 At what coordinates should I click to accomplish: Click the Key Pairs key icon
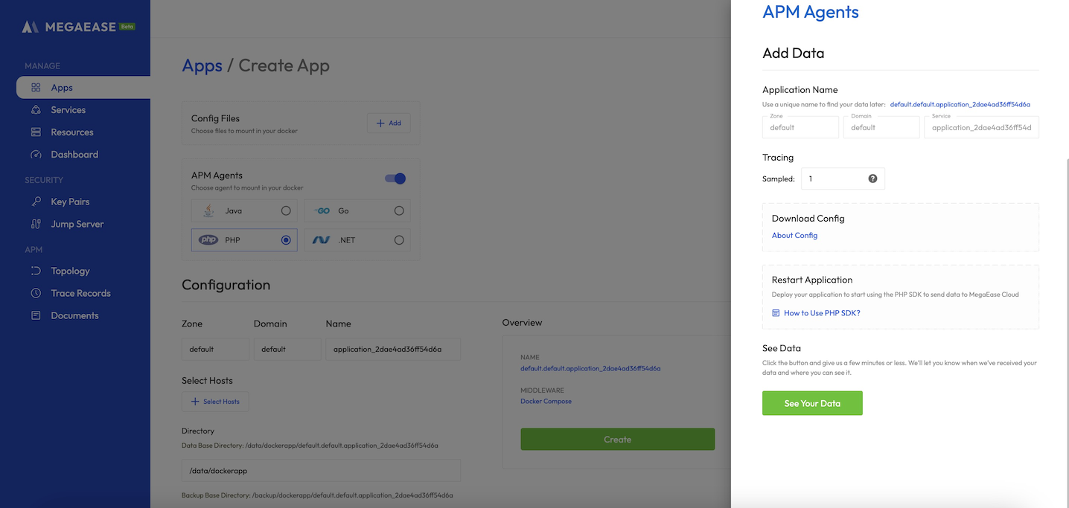point(36,202)
